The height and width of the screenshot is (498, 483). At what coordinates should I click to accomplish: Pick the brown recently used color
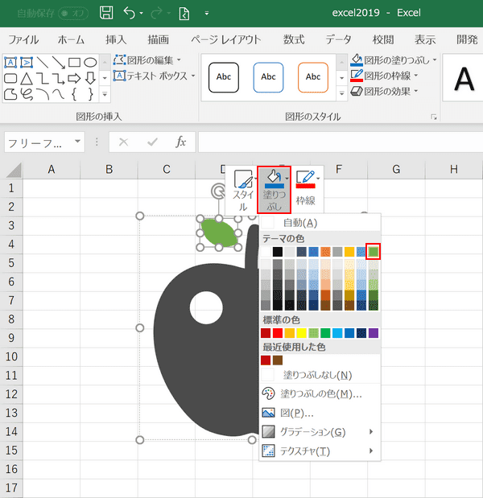click(x=278, y=360)
